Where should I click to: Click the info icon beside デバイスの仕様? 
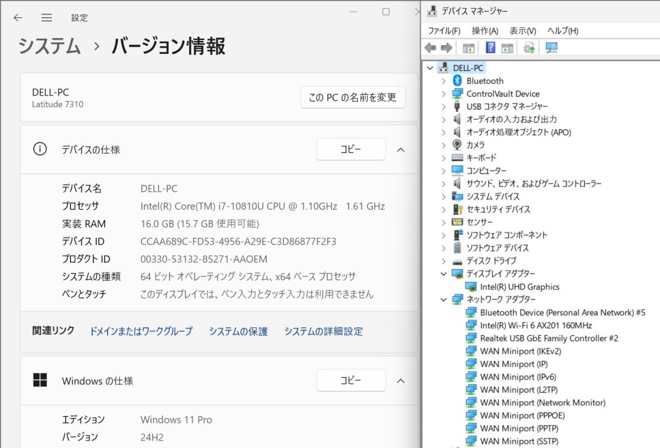point(40,149)
